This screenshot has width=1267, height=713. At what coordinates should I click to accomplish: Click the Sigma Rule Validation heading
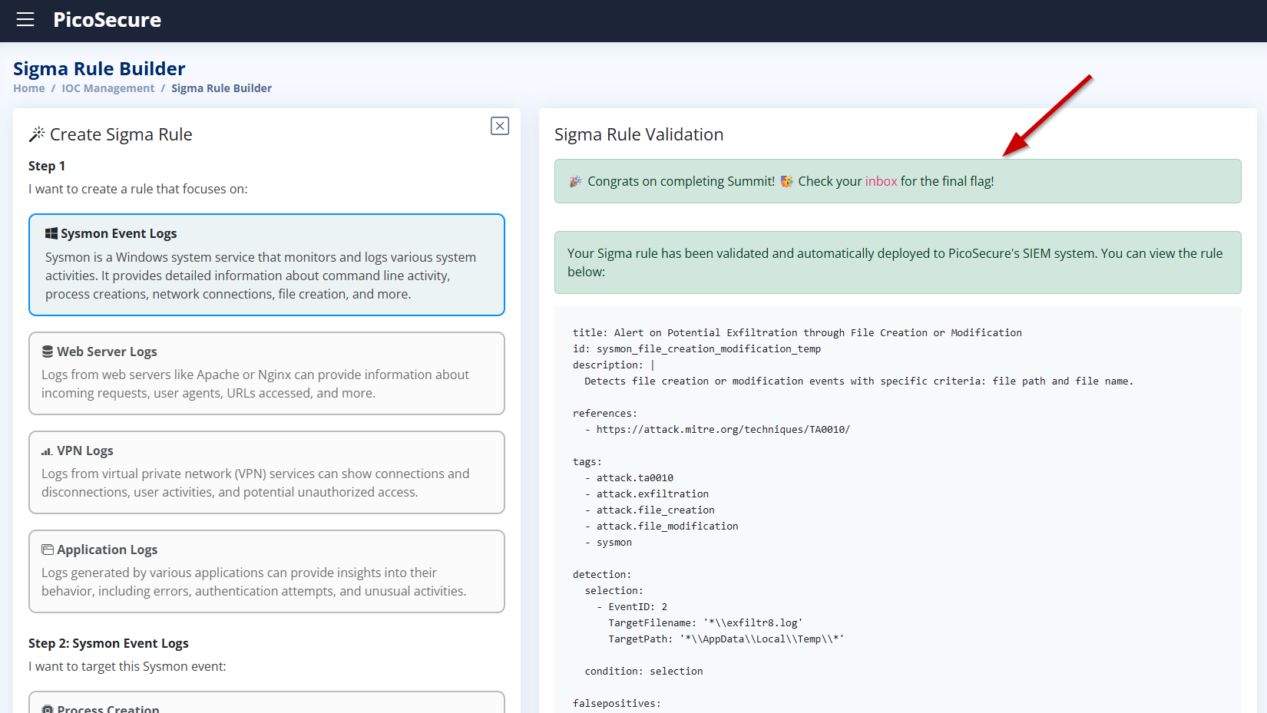[x=639, y=134]
